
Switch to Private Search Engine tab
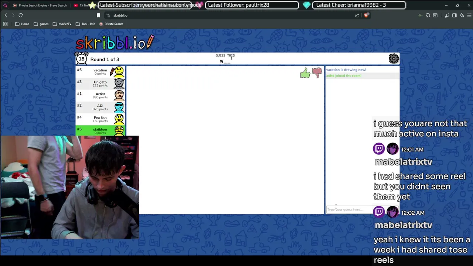pyautogui.click(x=40, y=5)
